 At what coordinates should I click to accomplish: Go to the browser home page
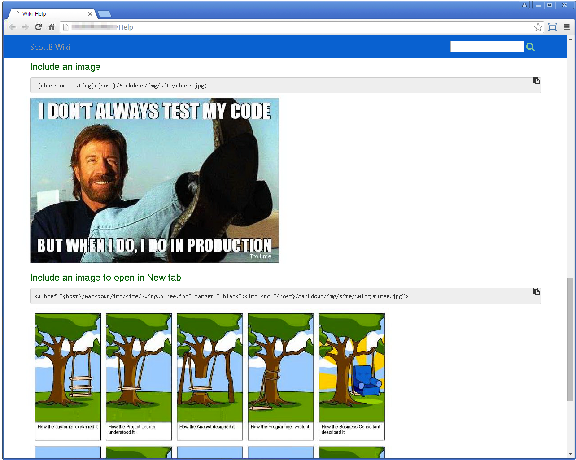(x=51, y=27)
